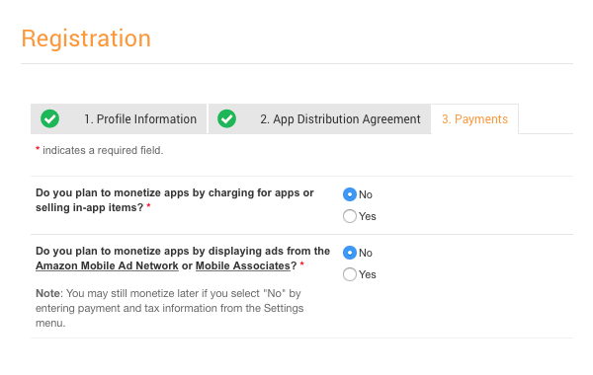Image resolution: width=593 pixels, height=375 pixels.
Task: Click the Registration page heading
Action: pyautogui.click(x=86, y=38)
